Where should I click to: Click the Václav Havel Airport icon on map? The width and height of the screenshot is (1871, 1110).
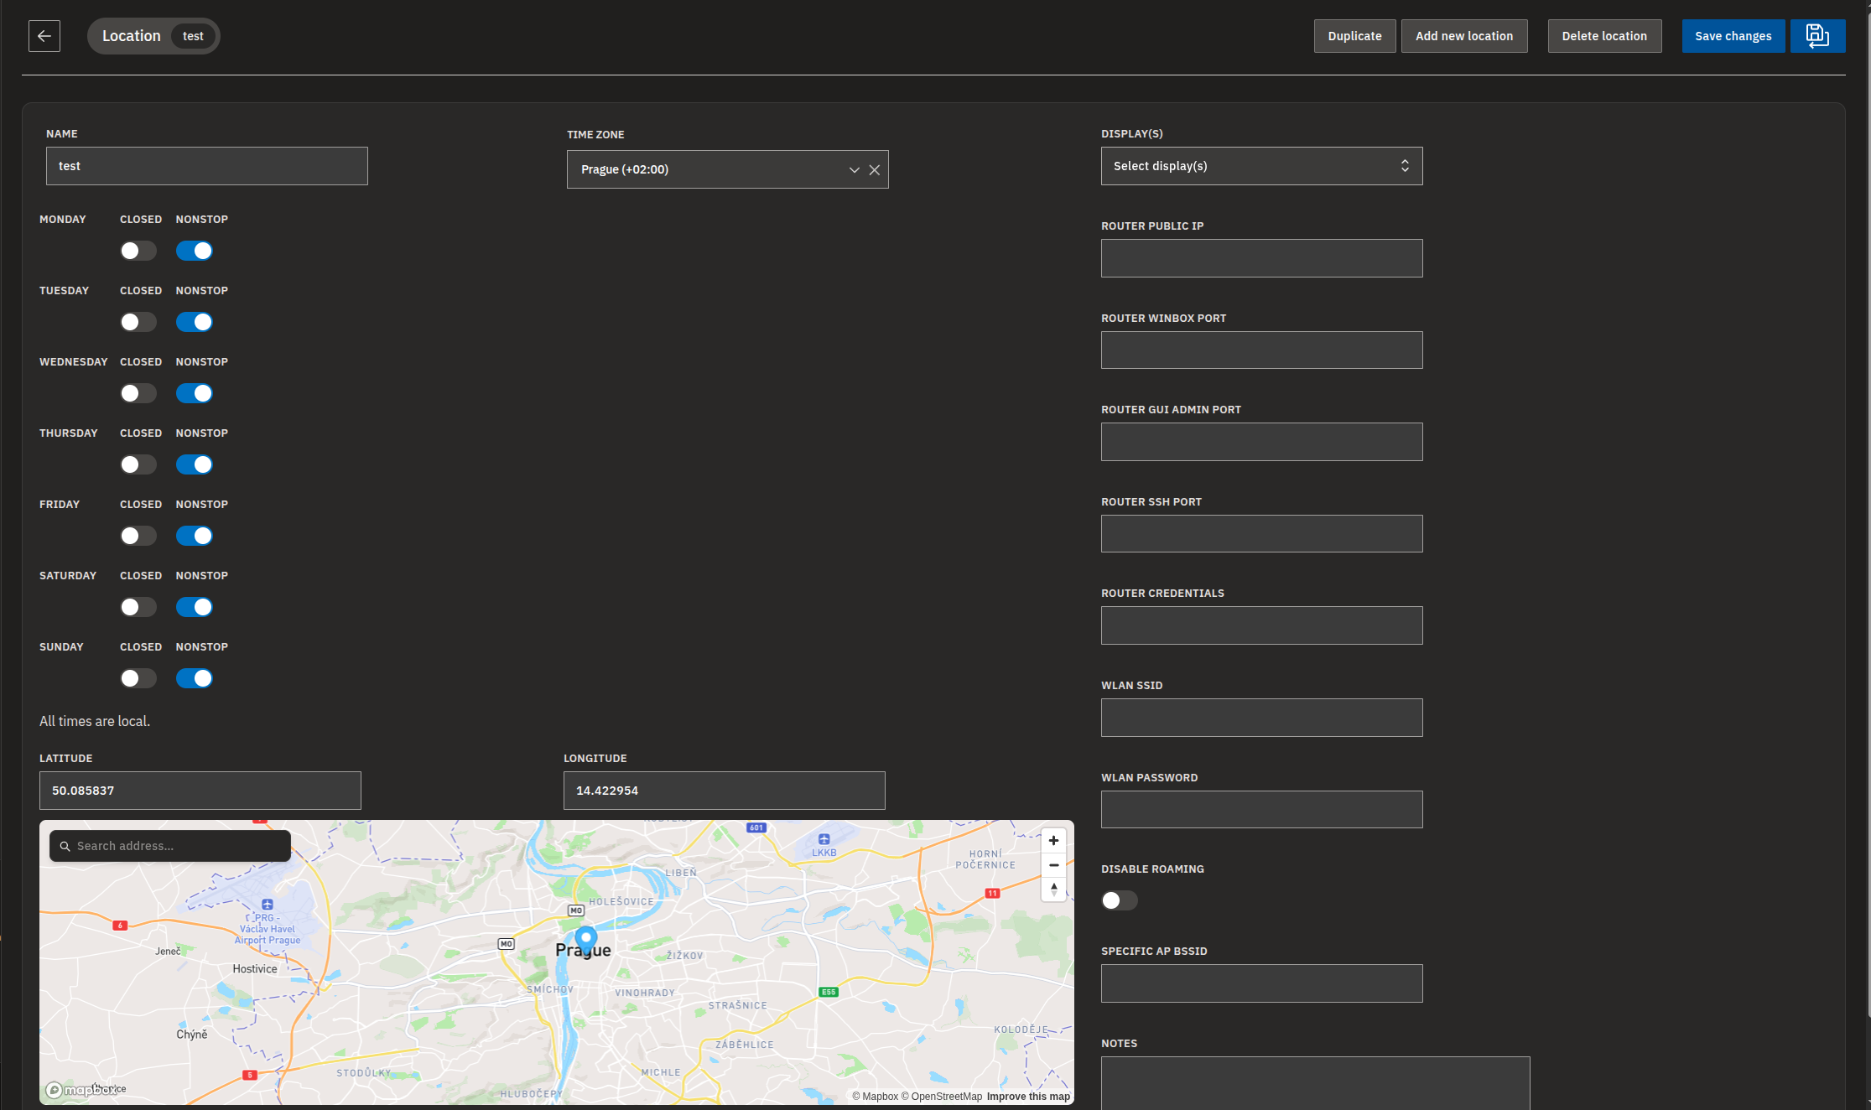(x=268, y=905)
